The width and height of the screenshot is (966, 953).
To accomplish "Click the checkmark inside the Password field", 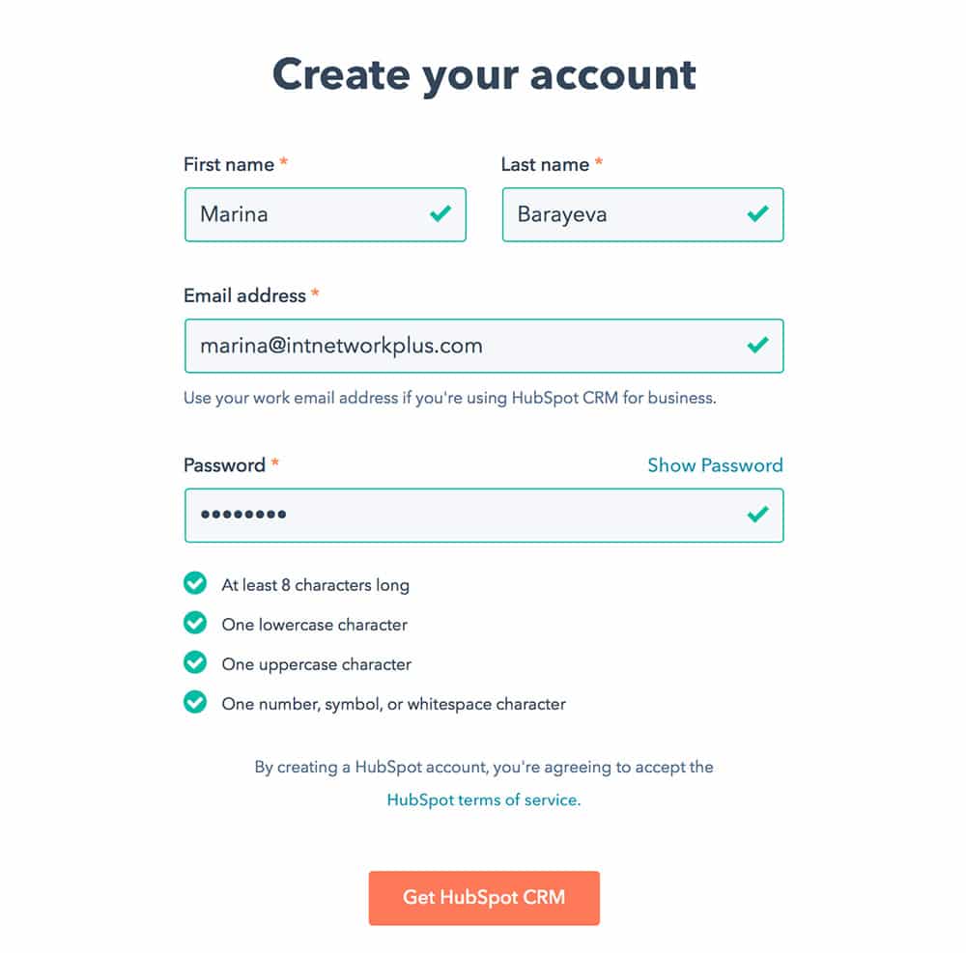I will click(x=756, y=515).
